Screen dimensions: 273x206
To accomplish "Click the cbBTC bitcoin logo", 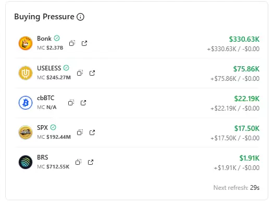I will tap(26, 103).
